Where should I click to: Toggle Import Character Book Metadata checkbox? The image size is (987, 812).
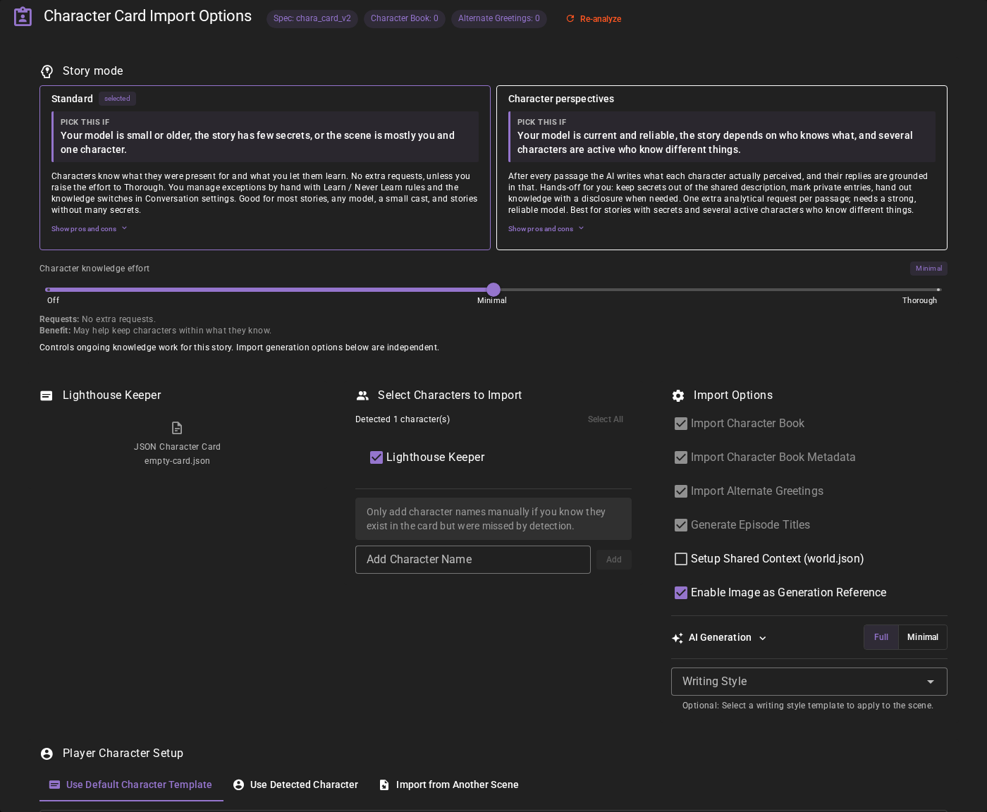pos(681,457)
